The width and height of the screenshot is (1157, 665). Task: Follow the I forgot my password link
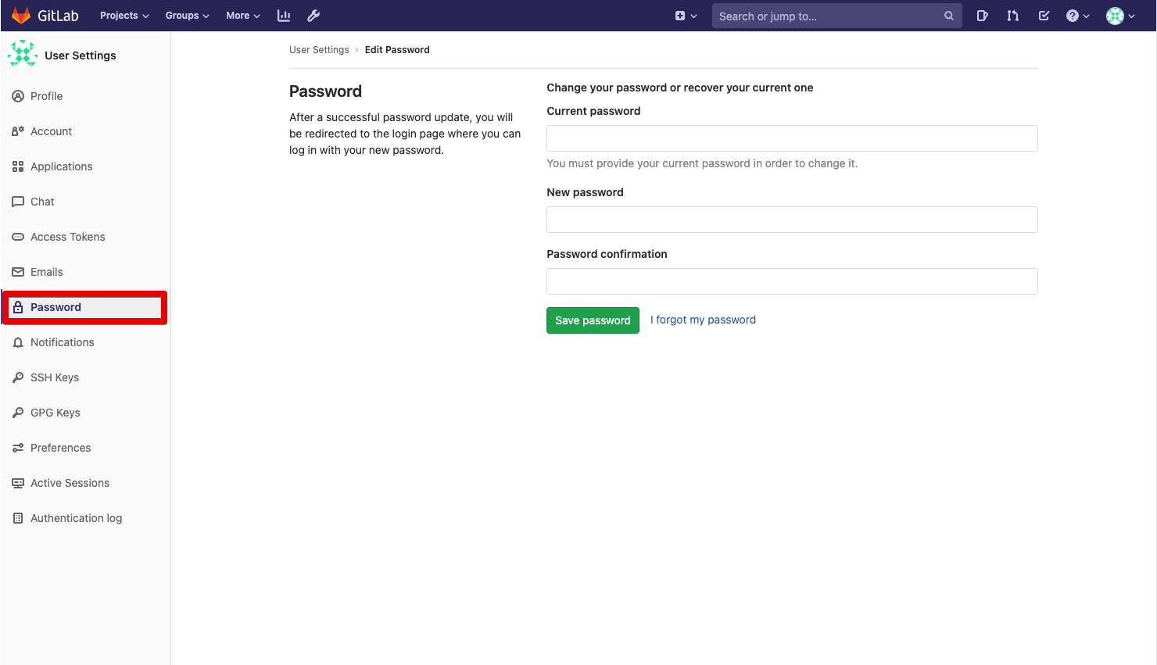click(x=703, y=320)
